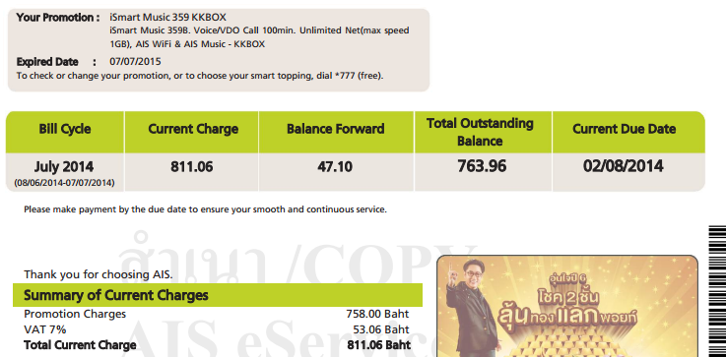Click the July 2014 bill cycle value

click(64, 166)
